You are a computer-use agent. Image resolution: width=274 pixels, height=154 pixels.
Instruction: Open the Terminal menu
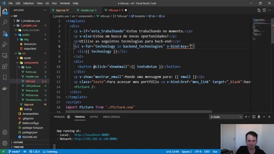coord(65,3)
